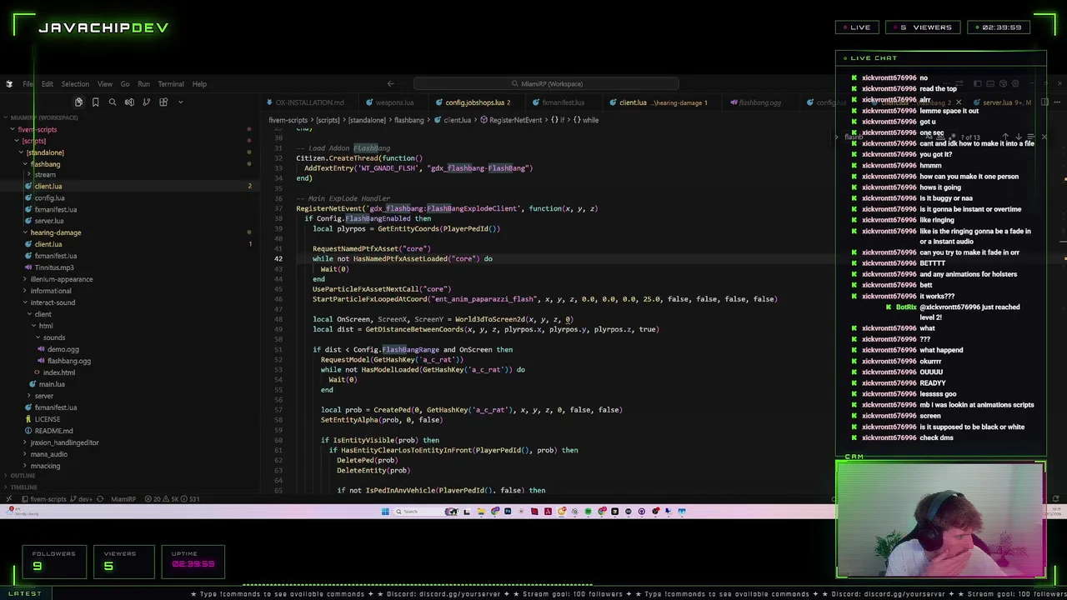
Task: Open the Edit menu
Action: coord(48,83)
